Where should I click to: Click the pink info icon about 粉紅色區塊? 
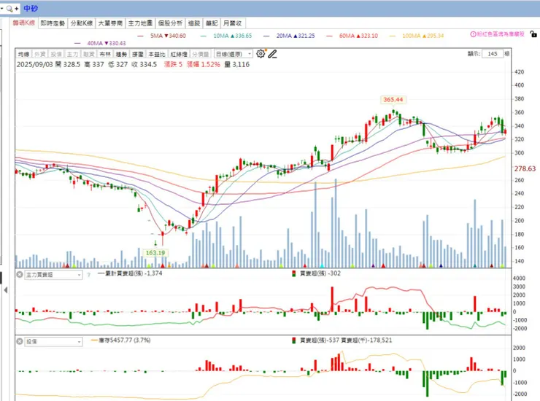point(473,34)
